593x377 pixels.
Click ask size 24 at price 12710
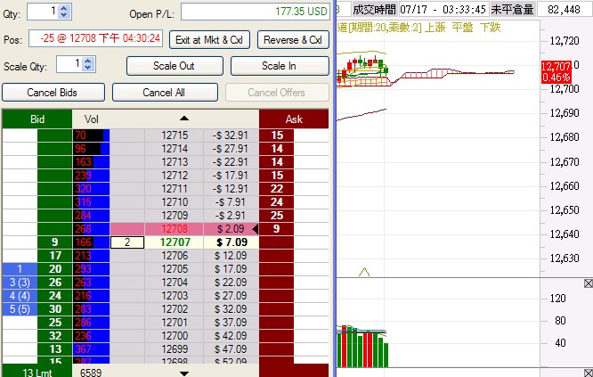(x=276, y=202)
